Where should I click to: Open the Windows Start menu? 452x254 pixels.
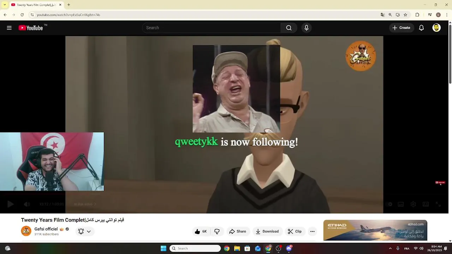tap(163, 248)
